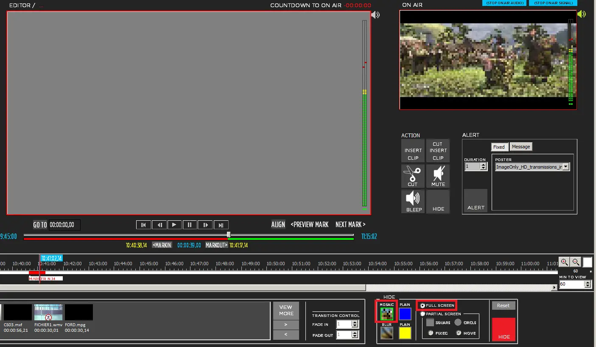
Task: Select the Partial Screen radio option
Action: pyautogui.click(x=423, y=314)
